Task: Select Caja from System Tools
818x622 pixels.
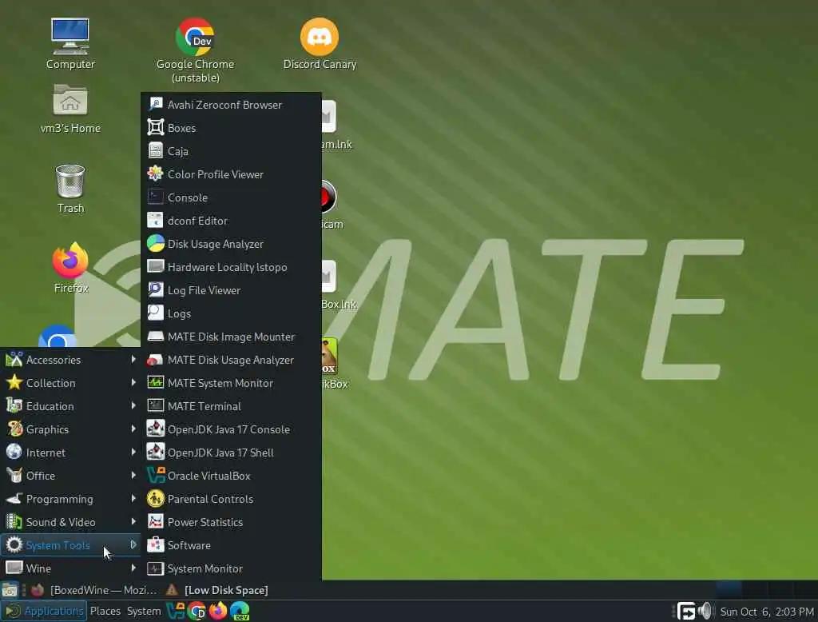Action: coord(231,151)
